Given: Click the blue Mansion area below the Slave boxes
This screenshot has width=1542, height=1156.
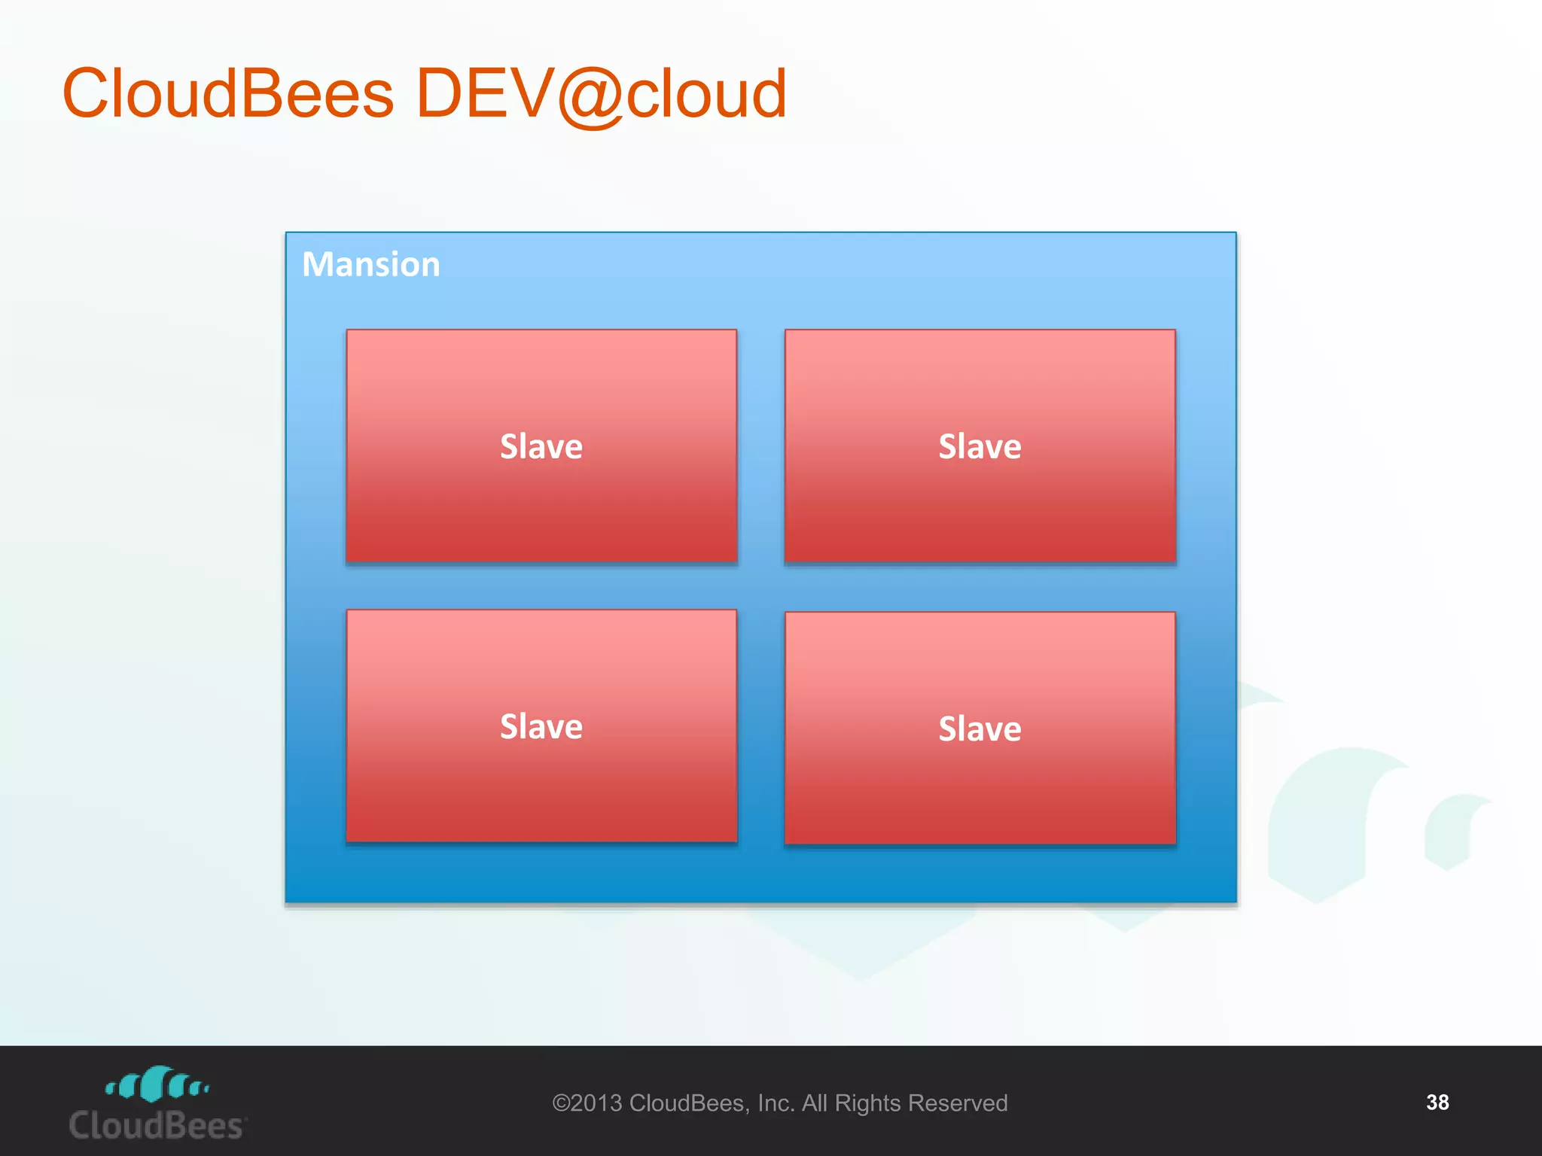Looking at the screenshot, I should [x=760, y=873].
